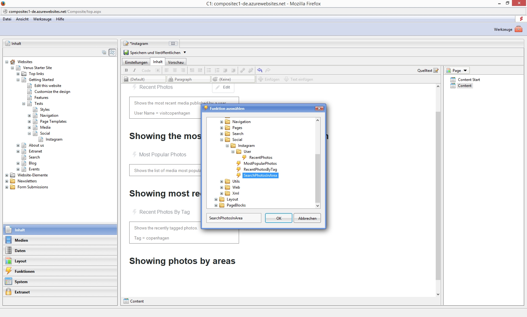Open the Ansicht menu
Screen dimensions: 527x317
tap(22, 19)
